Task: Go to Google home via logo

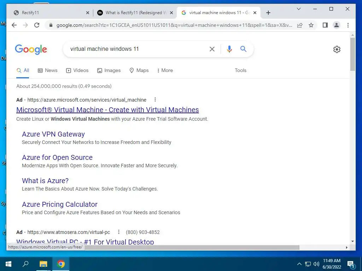Action: pos(31,49)
